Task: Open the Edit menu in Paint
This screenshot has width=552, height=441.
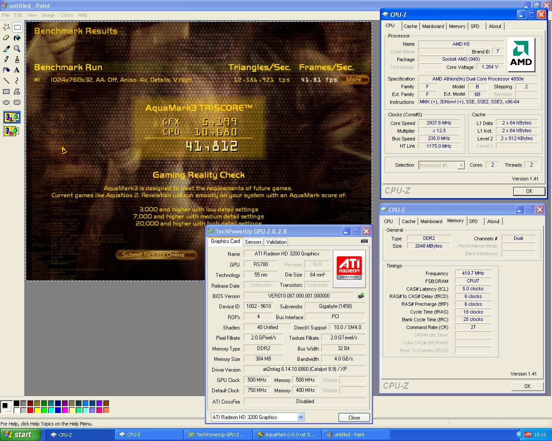Action: point(18,15)
